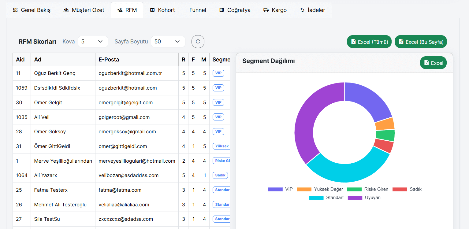Viewport: 469px width, 229px height.
Task: Click the İadeler return arrow icon
Action: point(302,10)
